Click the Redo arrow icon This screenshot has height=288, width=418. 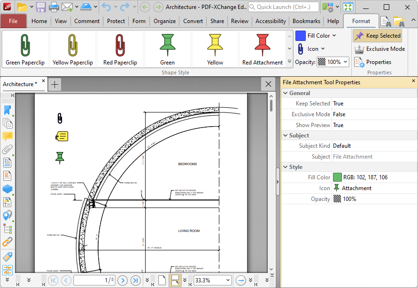[124, 7]
